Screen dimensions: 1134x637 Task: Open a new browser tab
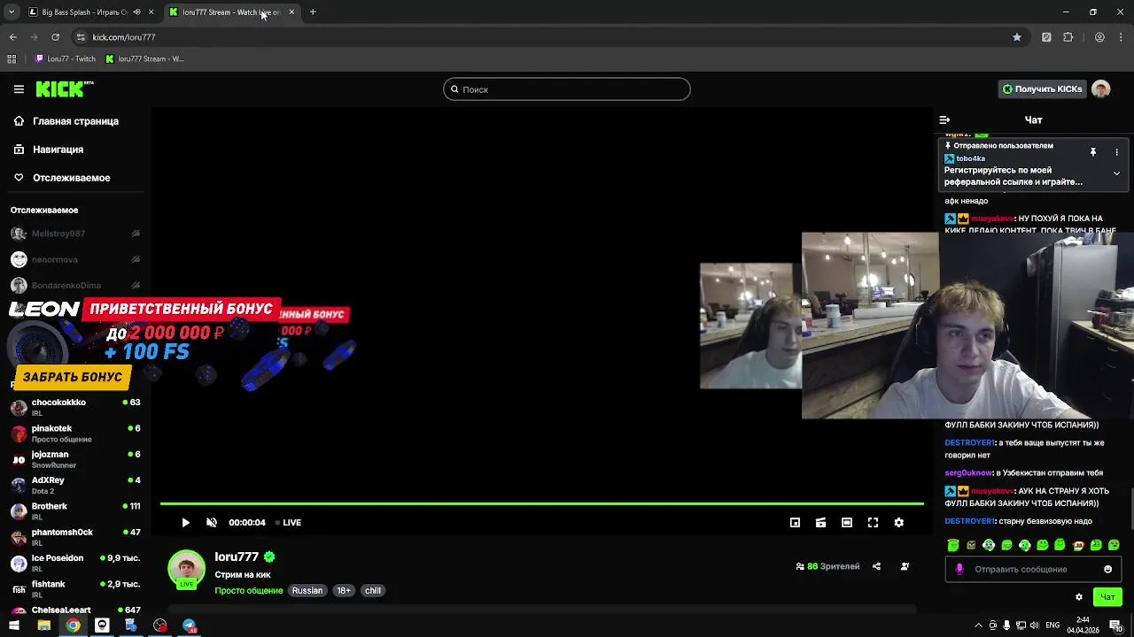[x=313, y=12]
